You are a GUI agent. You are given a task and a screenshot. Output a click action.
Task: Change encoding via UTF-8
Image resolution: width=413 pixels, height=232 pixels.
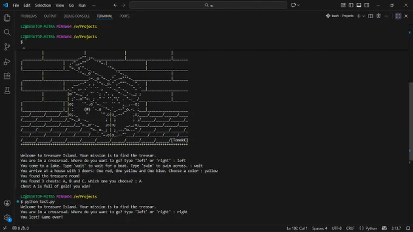[x=336, y=228]
